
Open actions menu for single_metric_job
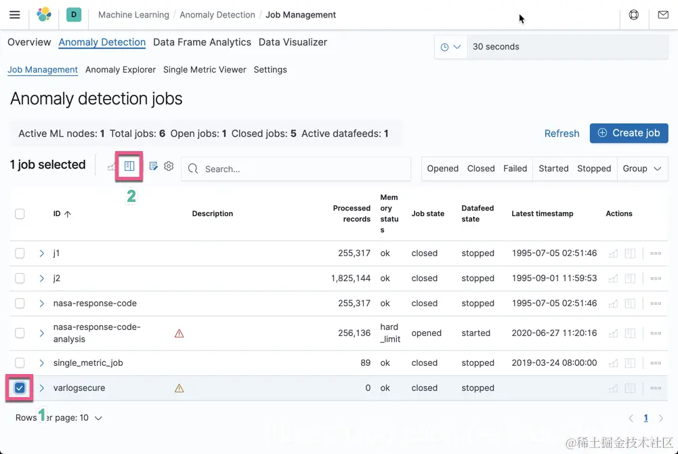pos(656,363)
